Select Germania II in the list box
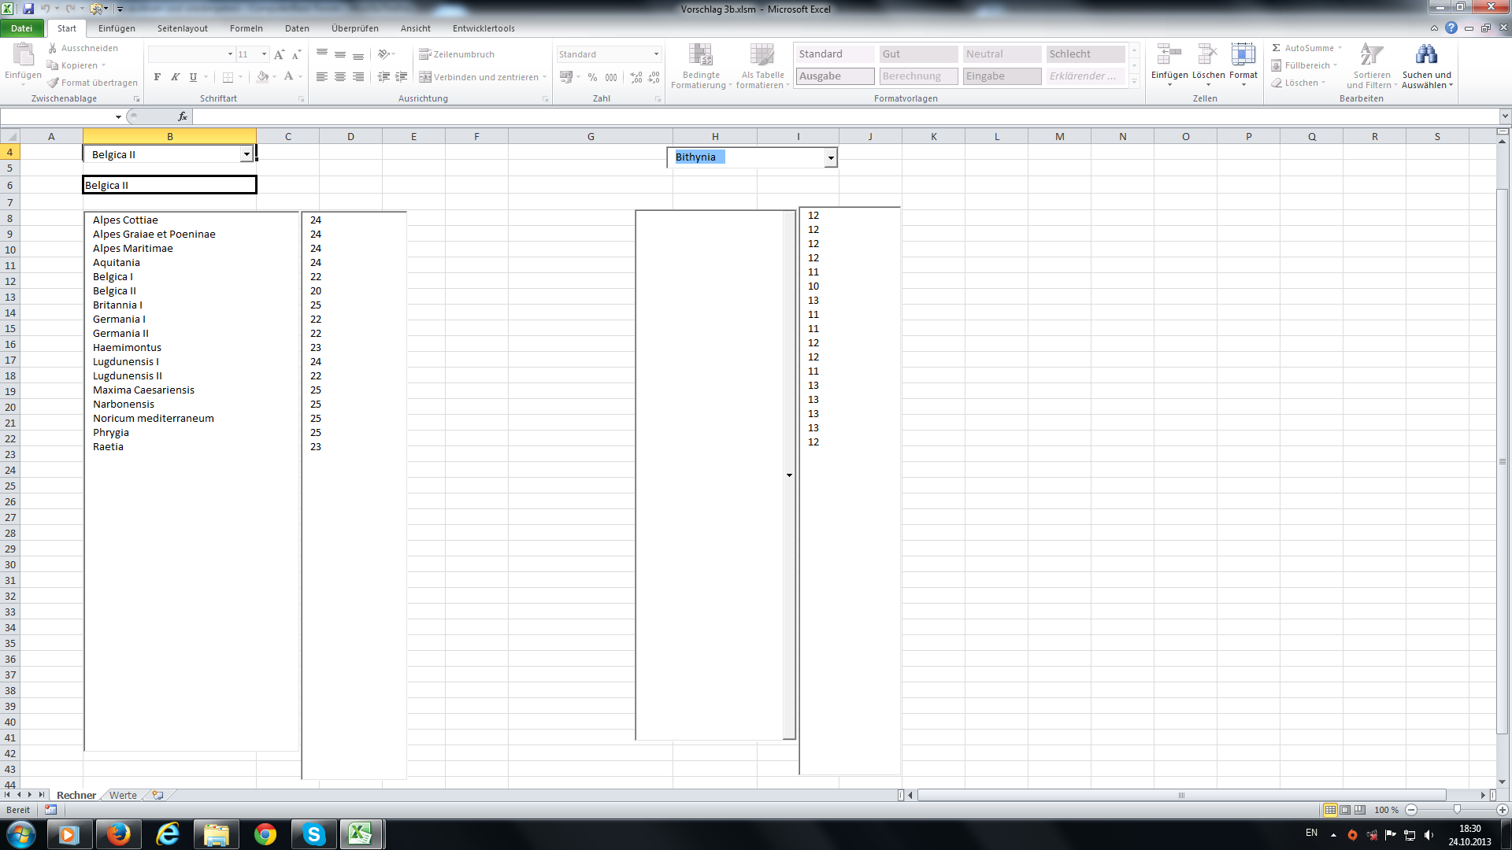This screenshot has width=1512, height=850. [120, 334]
